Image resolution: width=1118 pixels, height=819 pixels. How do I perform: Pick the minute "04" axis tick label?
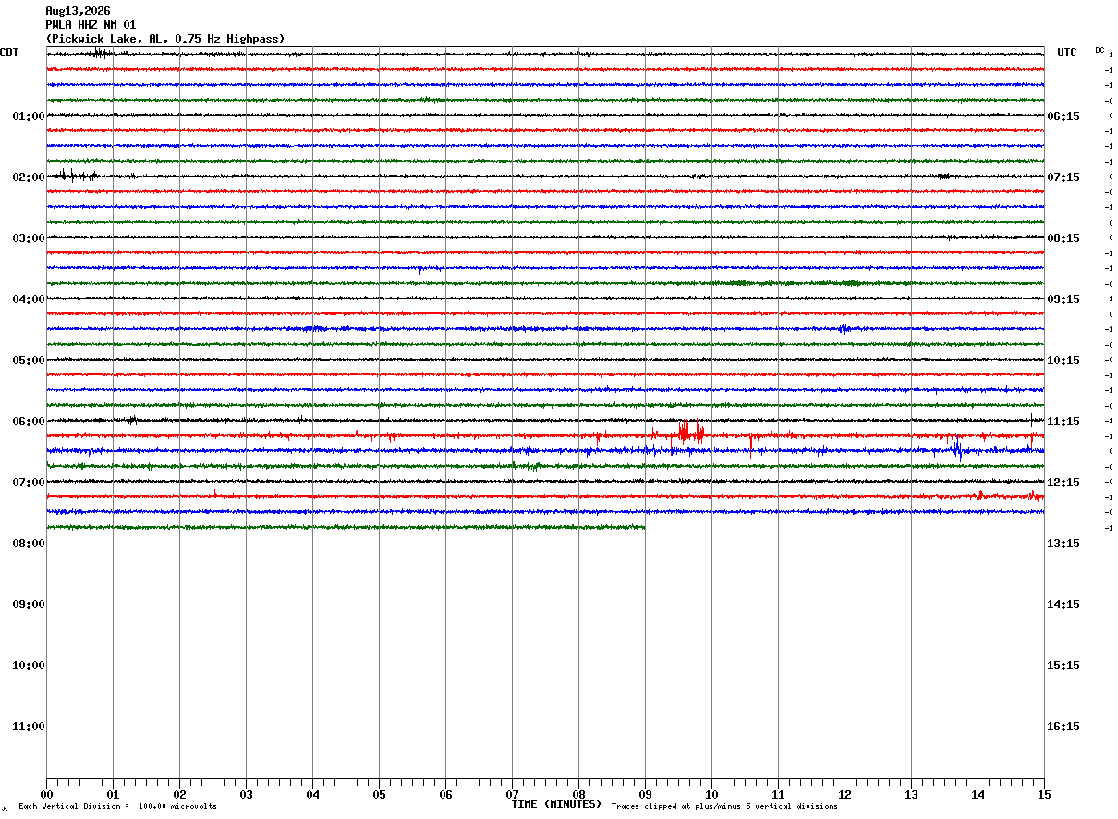(x=312, y=795)
